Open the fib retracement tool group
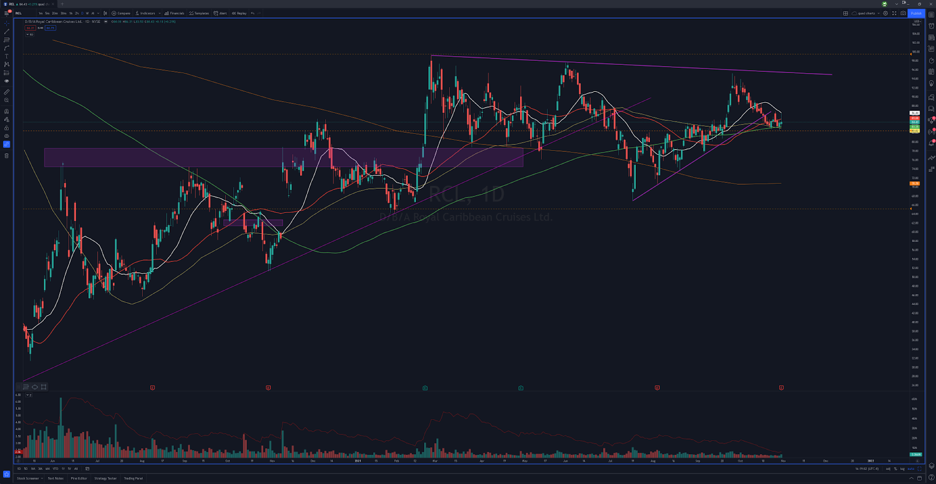This screenshot has width=936, height=484. tap(6, 40)
